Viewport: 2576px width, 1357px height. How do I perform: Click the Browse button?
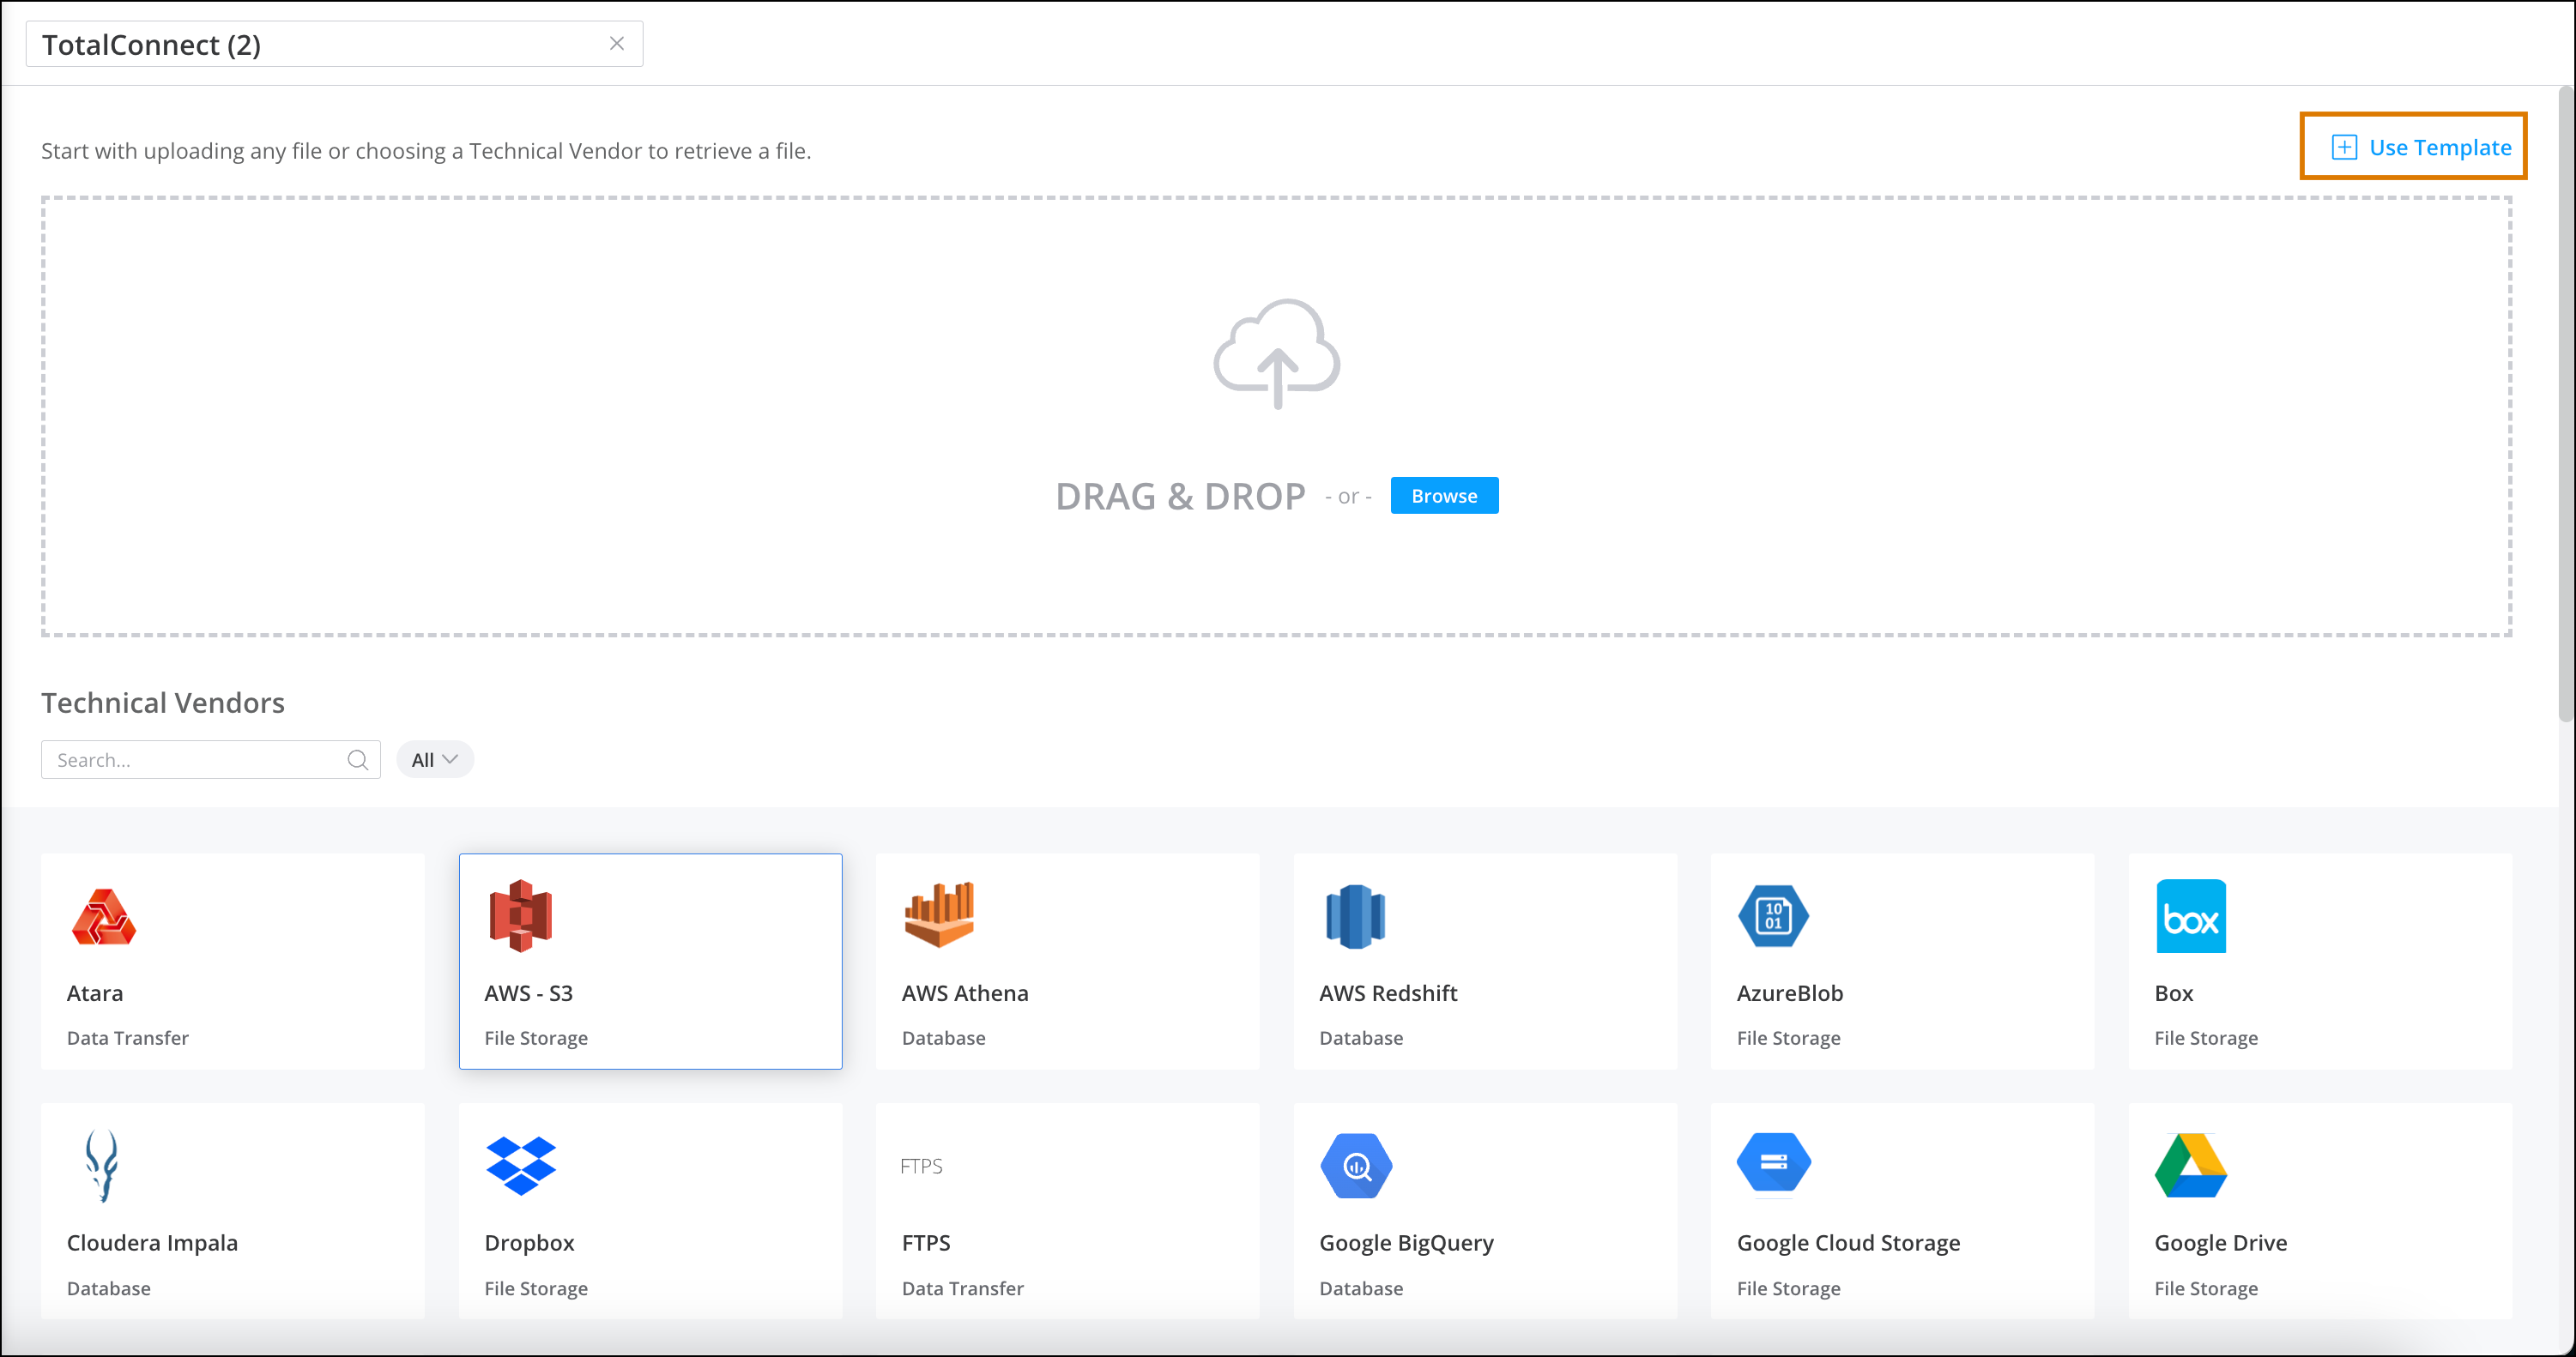click(x=1444, y=496)
